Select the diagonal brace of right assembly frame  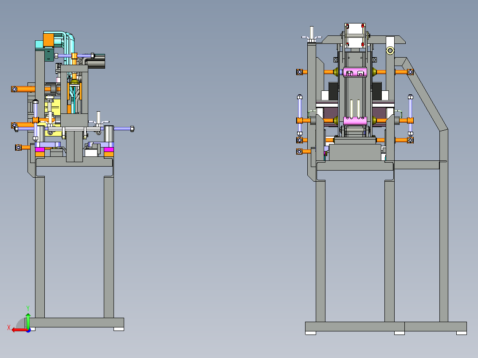coord(426,94)
